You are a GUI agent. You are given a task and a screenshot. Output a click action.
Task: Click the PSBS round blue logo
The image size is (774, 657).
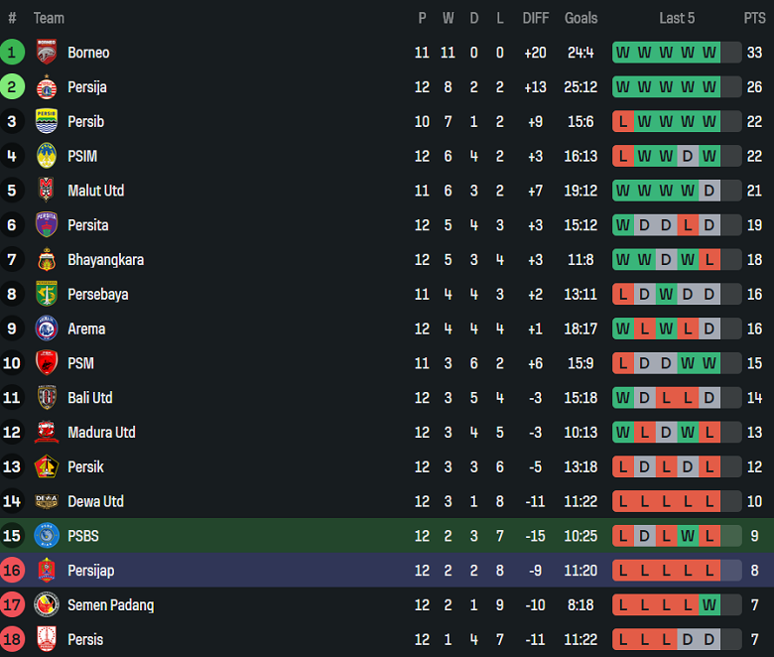point(47,536)
